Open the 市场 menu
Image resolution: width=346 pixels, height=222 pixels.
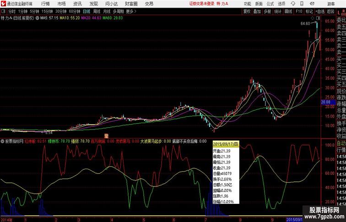coord(61,4)
